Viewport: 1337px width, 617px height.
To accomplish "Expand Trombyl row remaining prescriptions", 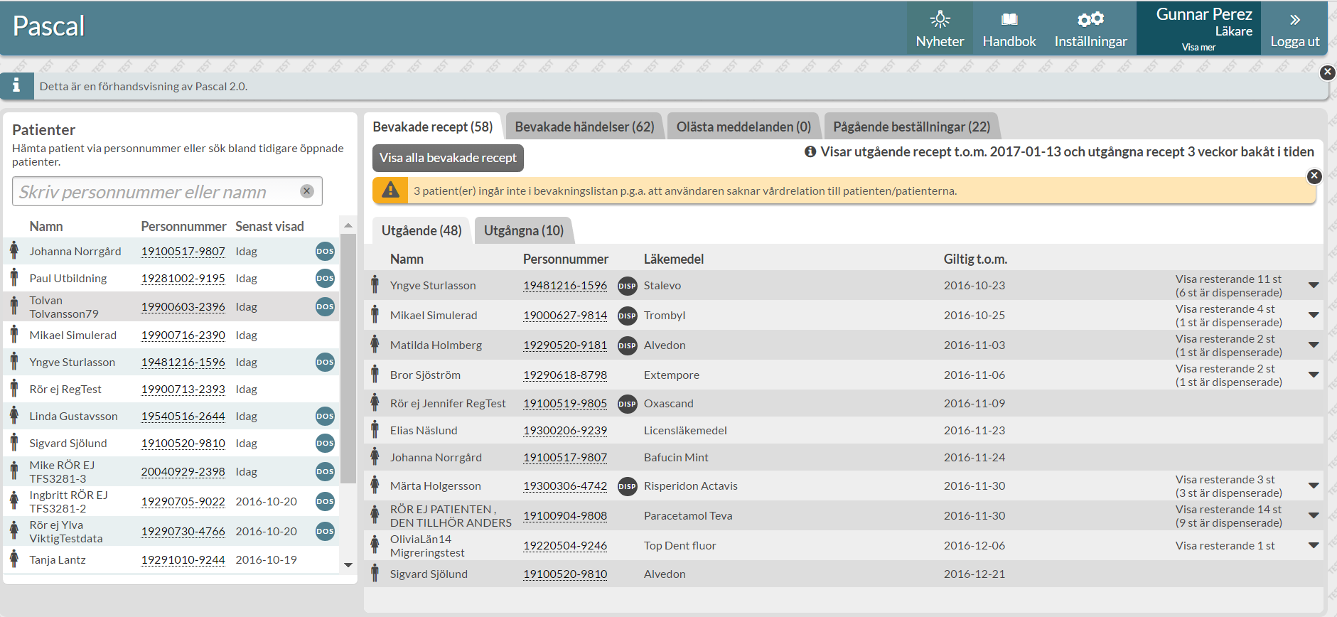I will point(1313,315).
